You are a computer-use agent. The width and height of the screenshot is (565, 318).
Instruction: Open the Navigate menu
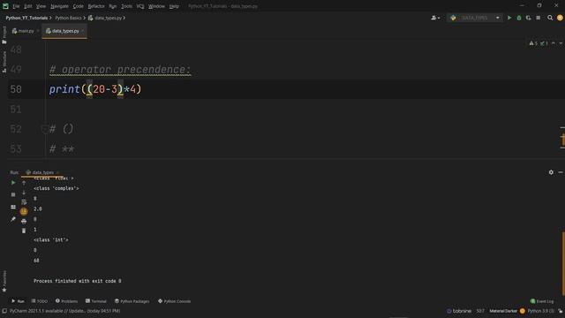[x=59, y=6]
